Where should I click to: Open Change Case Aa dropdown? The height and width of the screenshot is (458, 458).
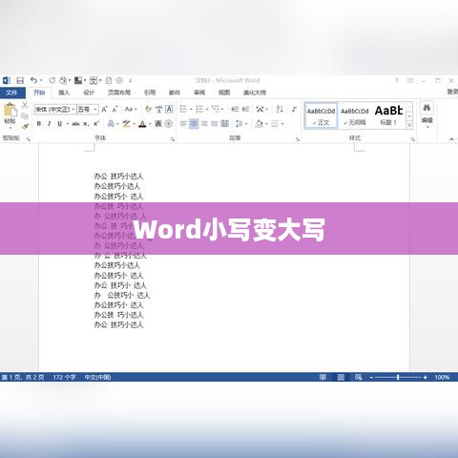point(131,110)
